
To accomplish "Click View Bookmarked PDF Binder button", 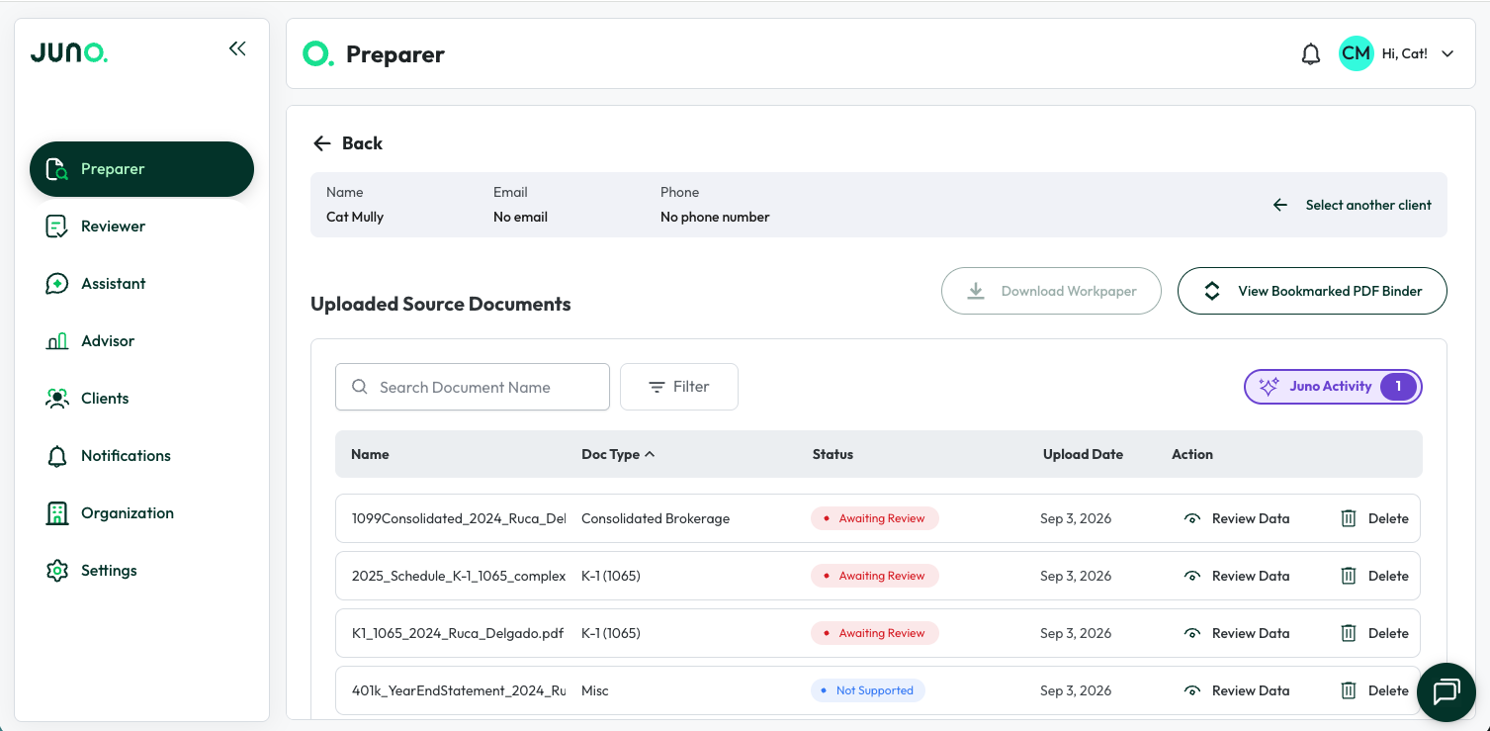I will 1312,291.
